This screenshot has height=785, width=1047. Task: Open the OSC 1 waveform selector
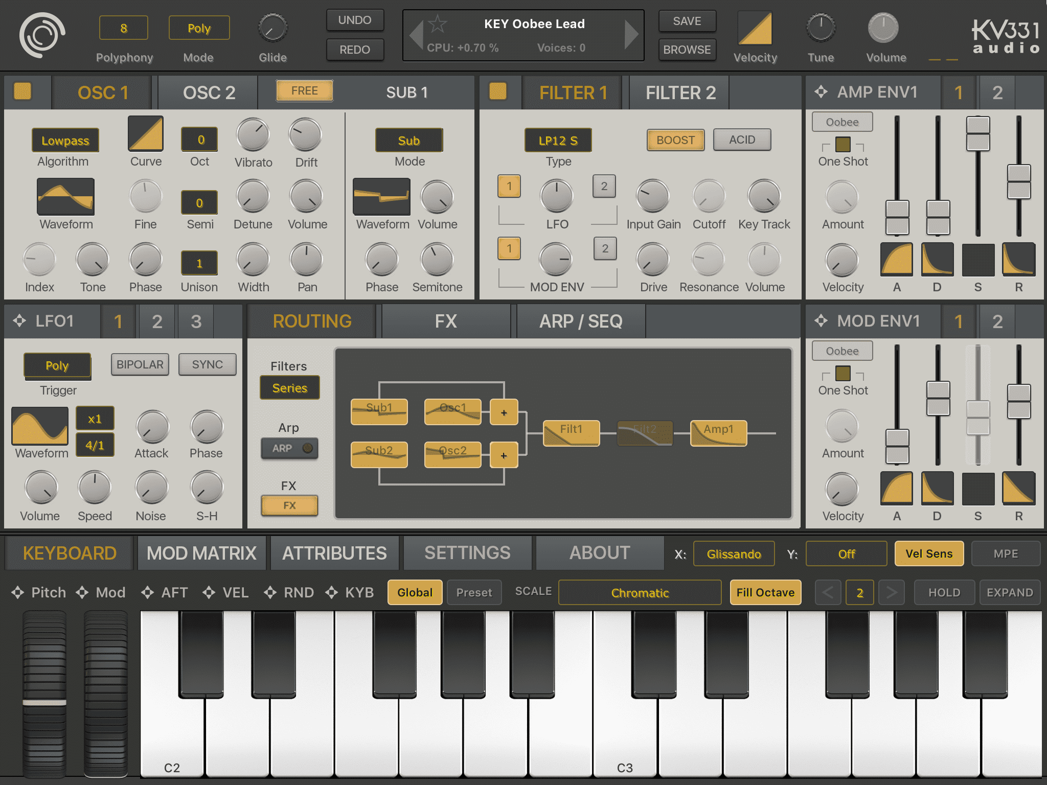coord(65,197)
